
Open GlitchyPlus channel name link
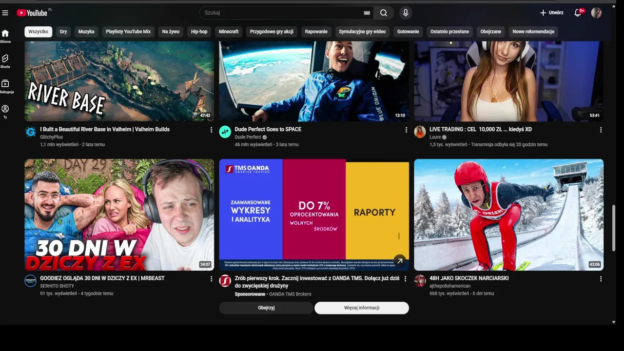coord(51,137)
